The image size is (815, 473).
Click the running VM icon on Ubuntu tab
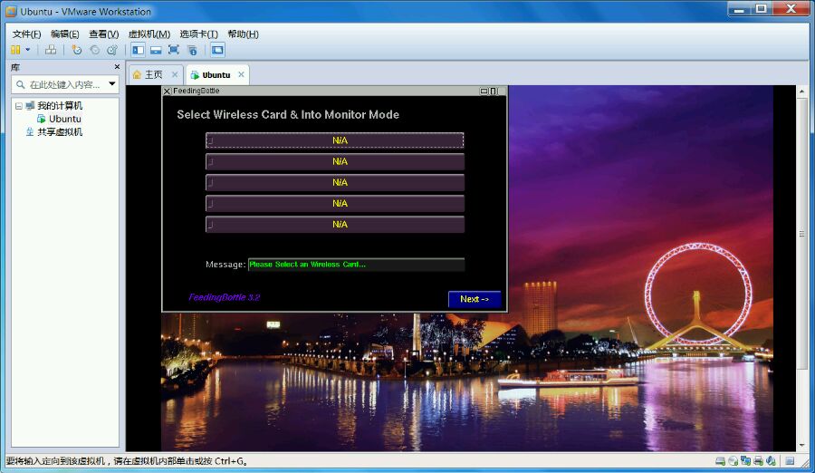(x=195, y=75)
